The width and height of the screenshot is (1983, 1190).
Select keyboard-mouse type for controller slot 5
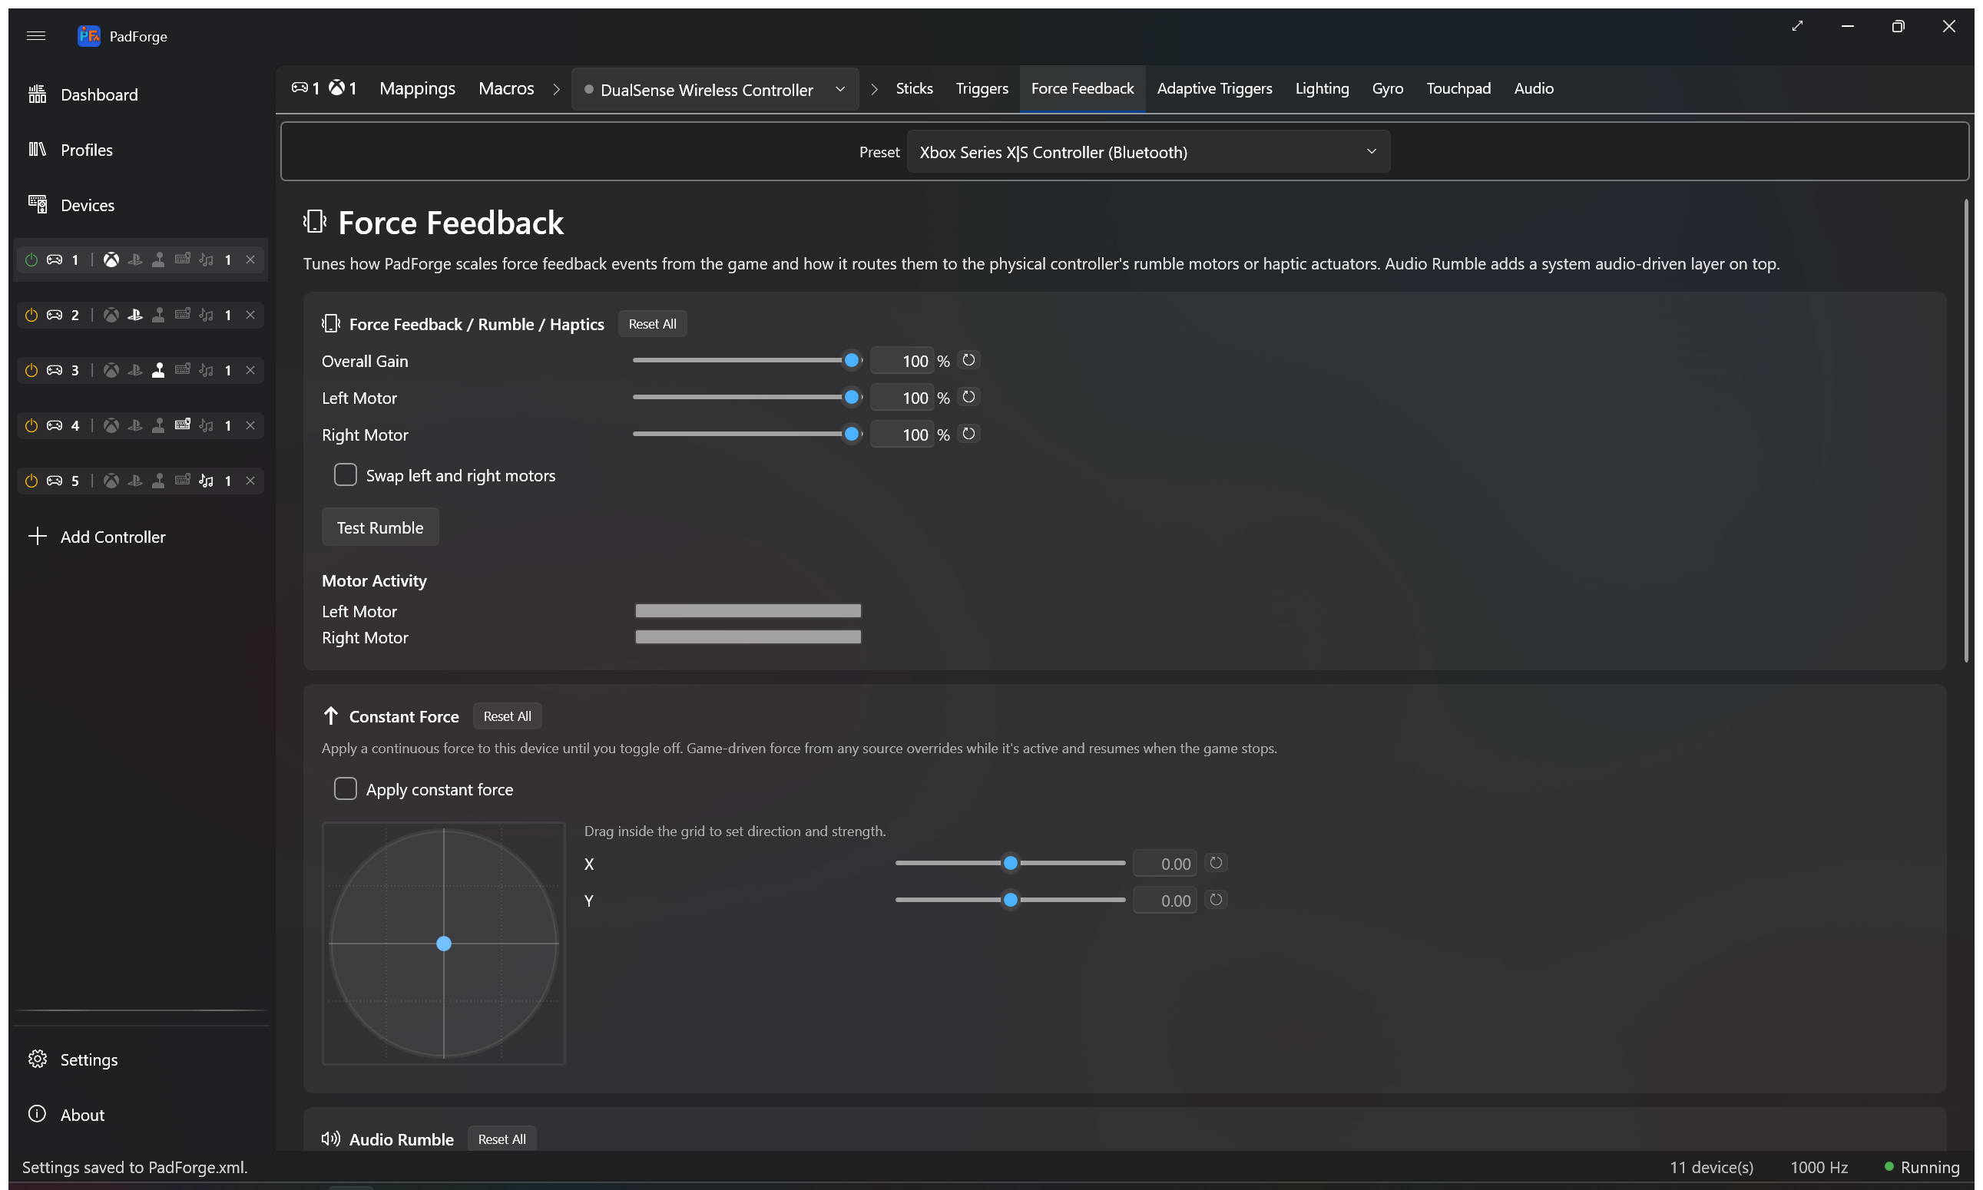tap(182, 481)
